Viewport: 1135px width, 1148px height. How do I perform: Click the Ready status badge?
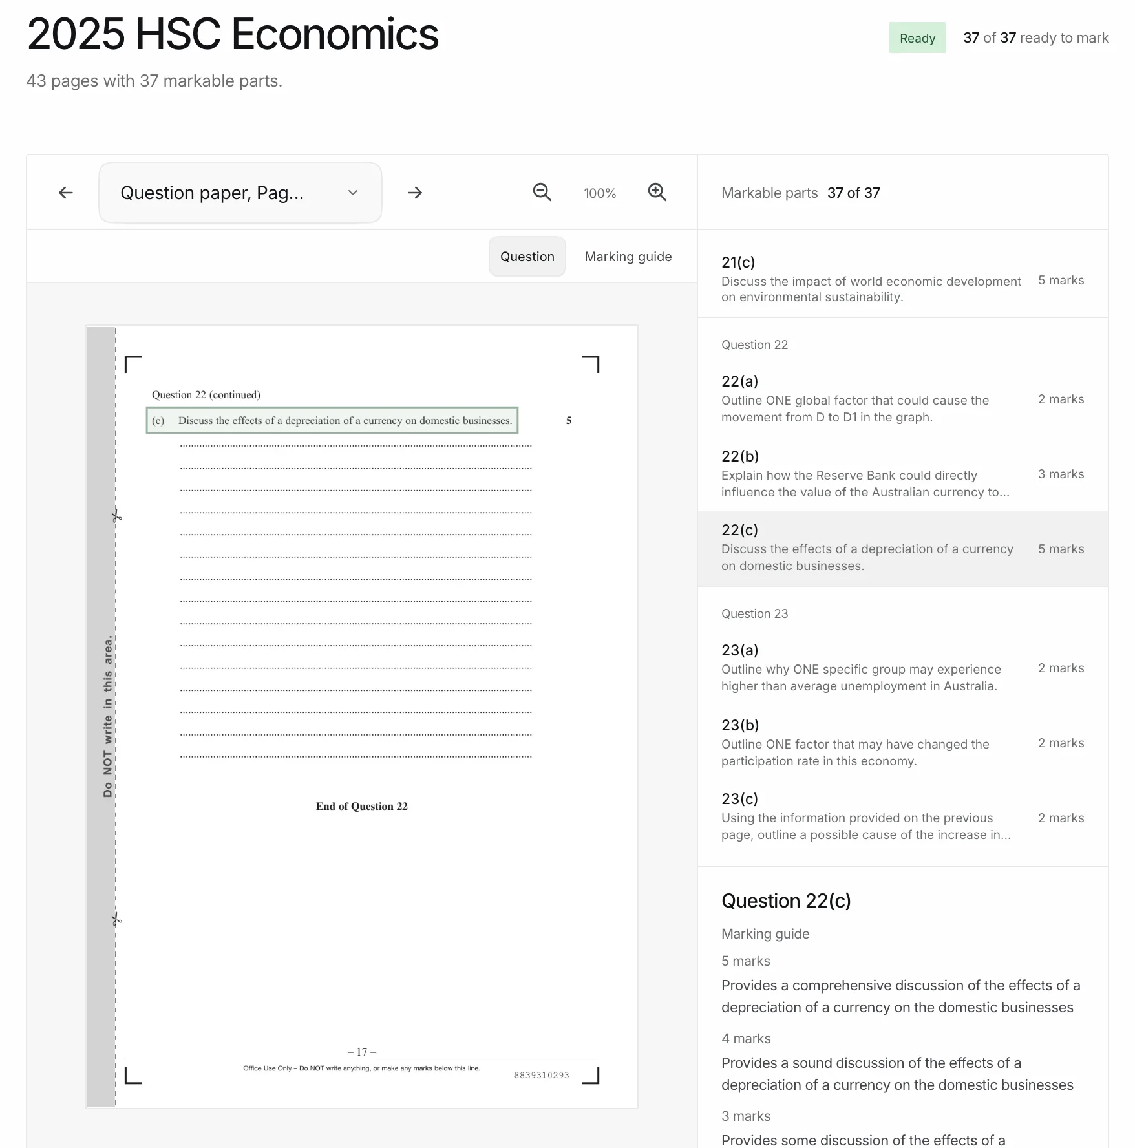pyautogui.click(x=917, y=38)
